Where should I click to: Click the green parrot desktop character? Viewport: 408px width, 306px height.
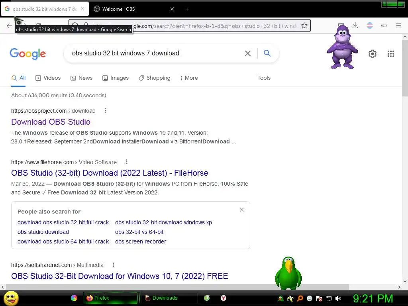(x=288, y=273)
